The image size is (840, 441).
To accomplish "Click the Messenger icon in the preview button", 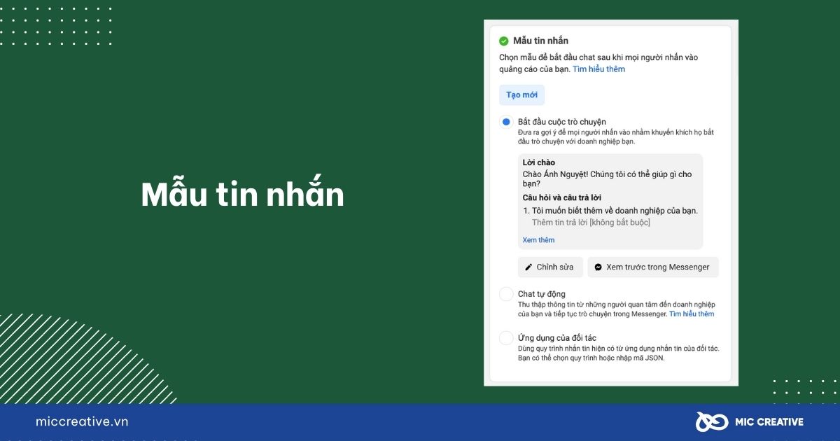I will tap(598, 267).
